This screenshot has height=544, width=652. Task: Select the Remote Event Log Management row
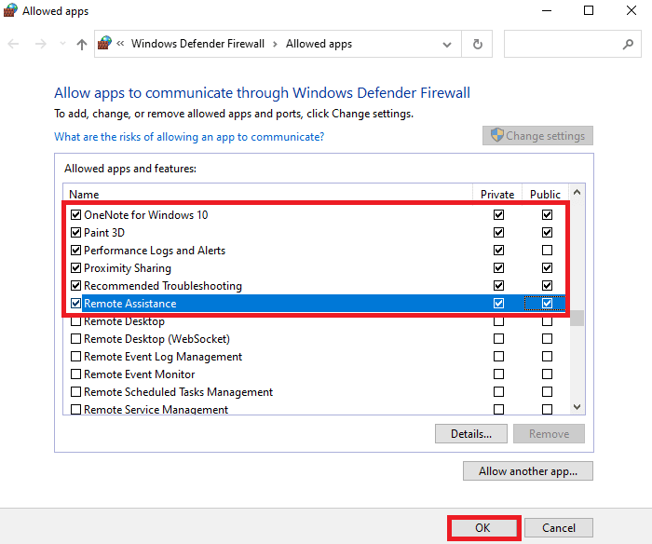316,357
